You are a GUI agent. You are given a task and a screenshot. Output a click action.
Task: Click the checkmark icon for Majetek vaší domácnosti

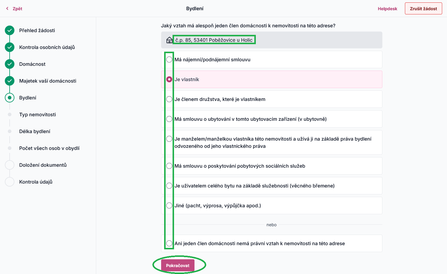[x=10, y=81]
